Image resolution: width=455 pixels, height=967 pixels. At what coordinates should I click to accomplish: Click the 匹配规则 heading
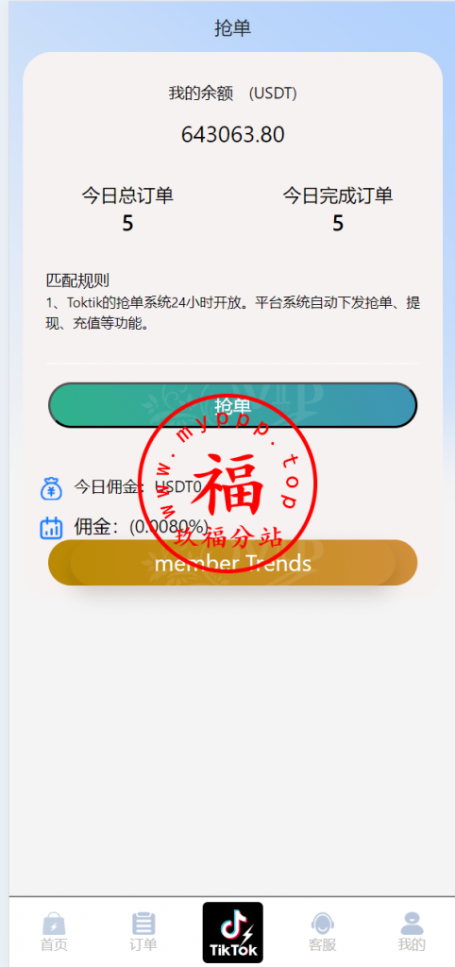click(77, 280)
